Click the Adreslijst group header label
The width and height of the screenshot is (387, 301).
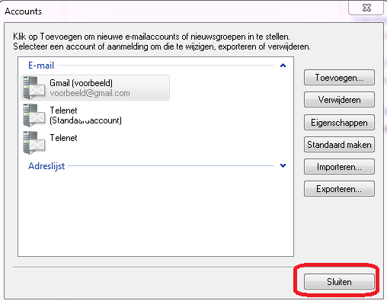(46, 166)
